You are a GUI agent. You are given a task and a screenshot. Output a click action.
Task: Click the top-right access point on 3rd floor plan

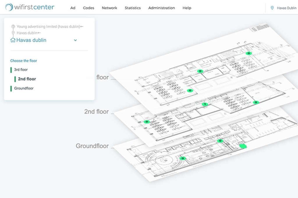click(x=248, y=53)
